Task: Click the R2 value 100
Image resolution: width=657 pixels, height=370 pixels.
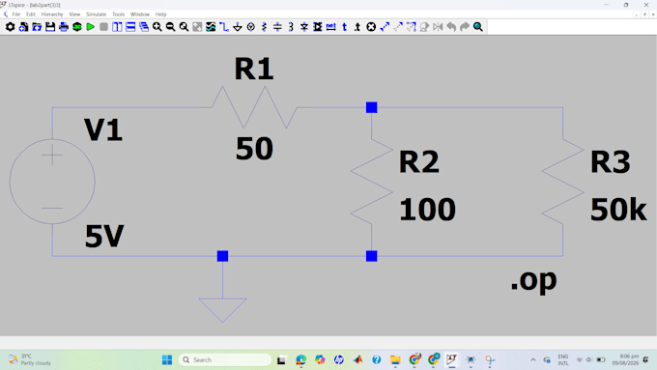Action: click(427, 210)
